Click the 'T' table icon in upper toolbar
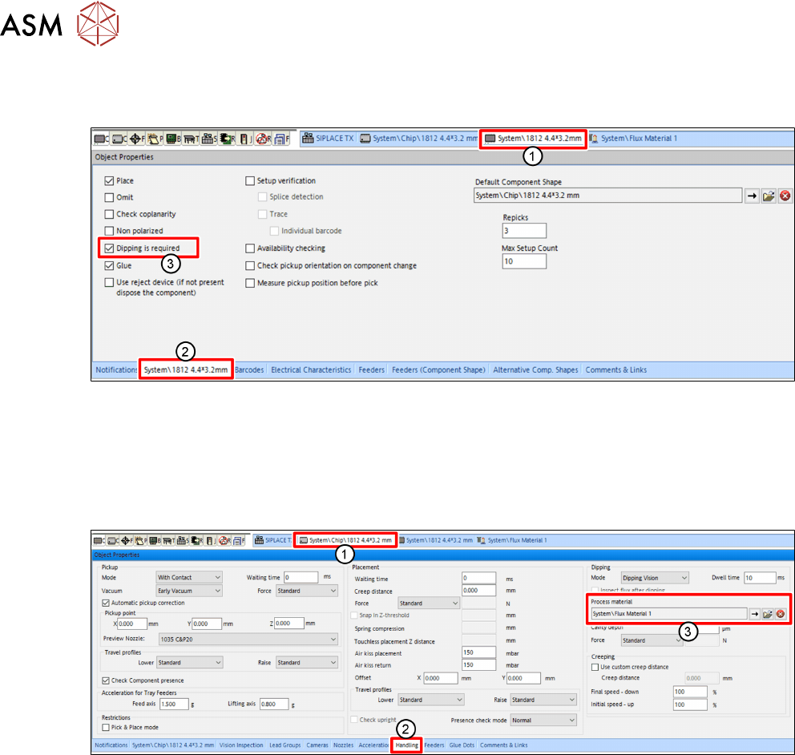Image resolution: width=795 pixels, height=755 pixels. pyautogui.click(x=191, y=139)
